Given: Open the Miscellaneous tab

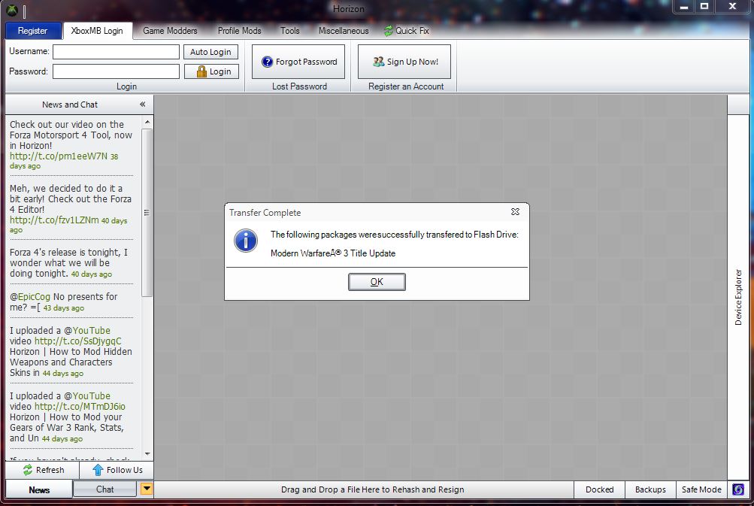Looking at the screenshot, I should click(x=344, y=31).
